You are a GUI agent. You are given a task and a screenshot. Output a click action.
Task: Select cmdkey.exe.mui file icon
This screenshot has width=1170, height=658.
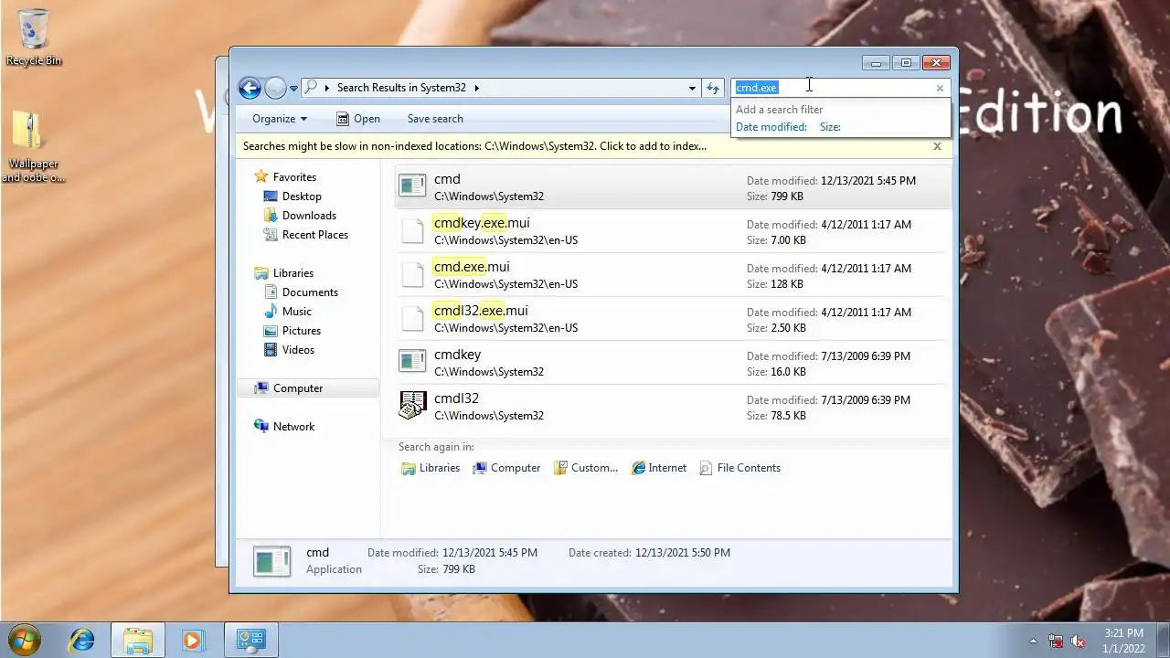[x=412, y=229]
